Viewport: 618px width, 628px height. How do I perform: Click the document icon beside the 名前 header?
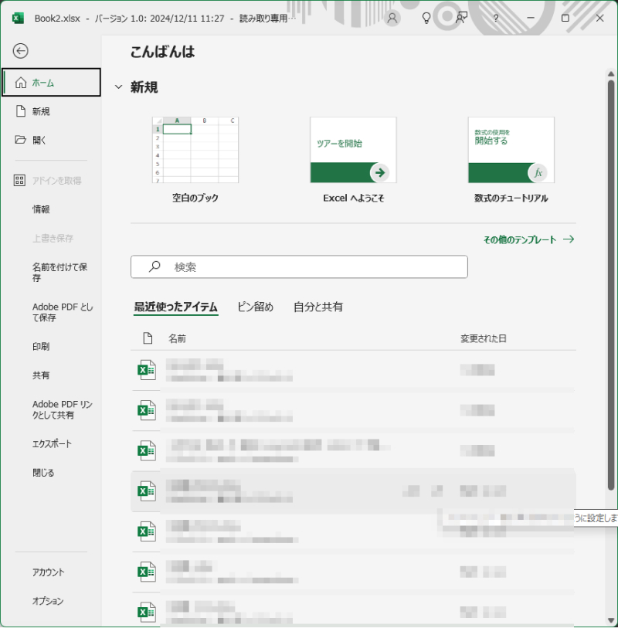point(146,337)
